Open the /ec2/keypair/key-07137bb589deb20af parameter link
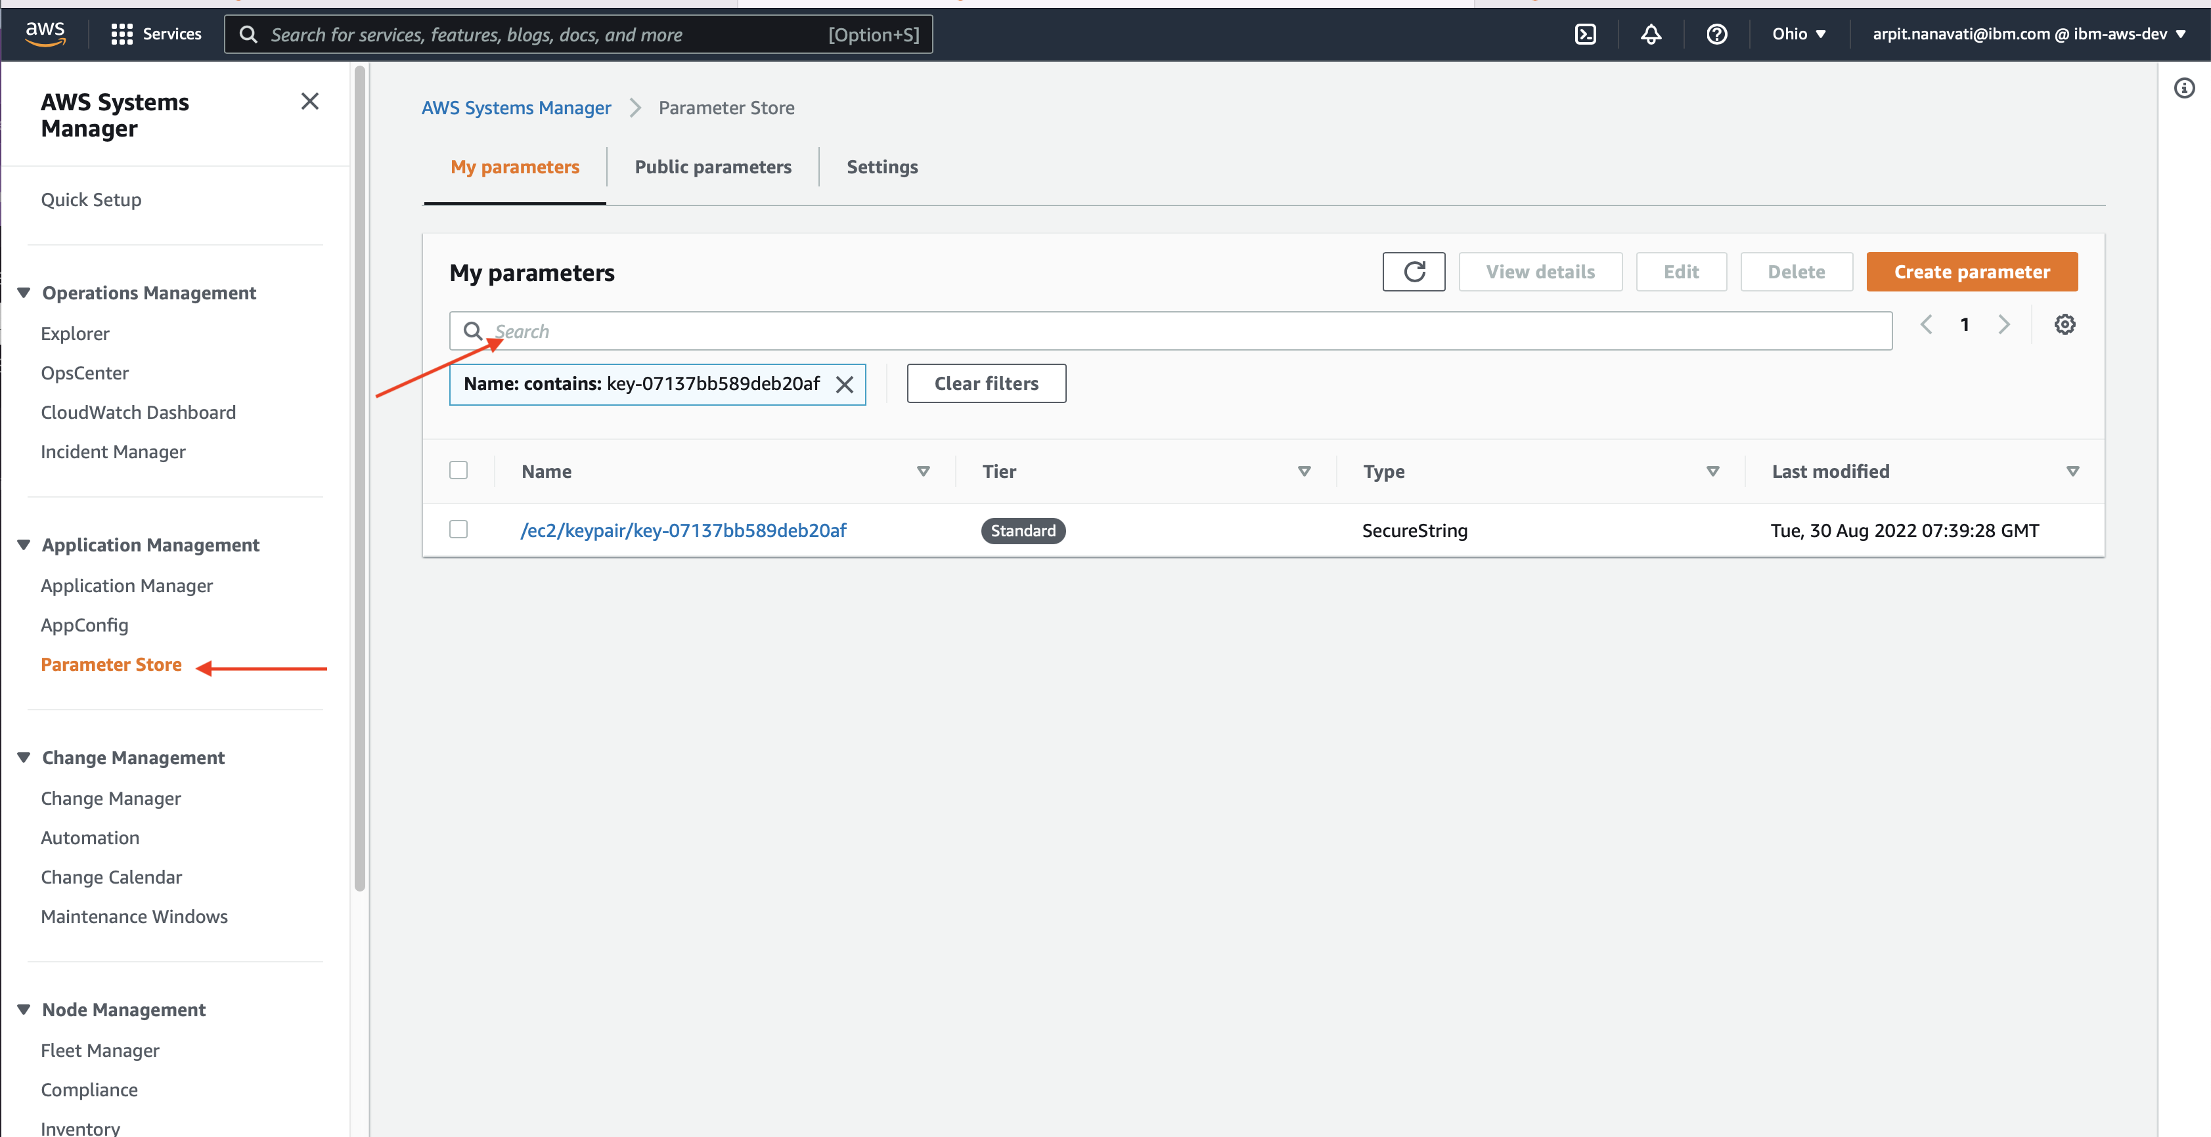The width and height of the screenshot is (2211, 1137). point(683,530)
